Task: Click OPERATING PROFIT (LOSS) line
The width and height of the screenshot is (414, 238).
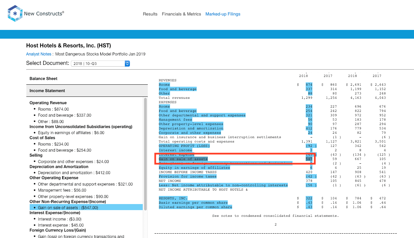Action: coord(184,146)
